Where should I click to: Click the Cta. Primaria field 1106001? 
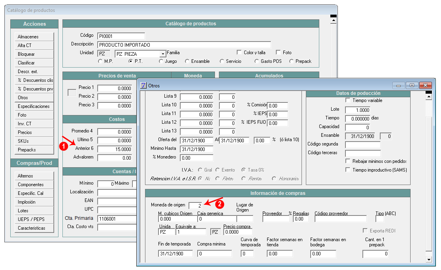[x=117, y=219]
